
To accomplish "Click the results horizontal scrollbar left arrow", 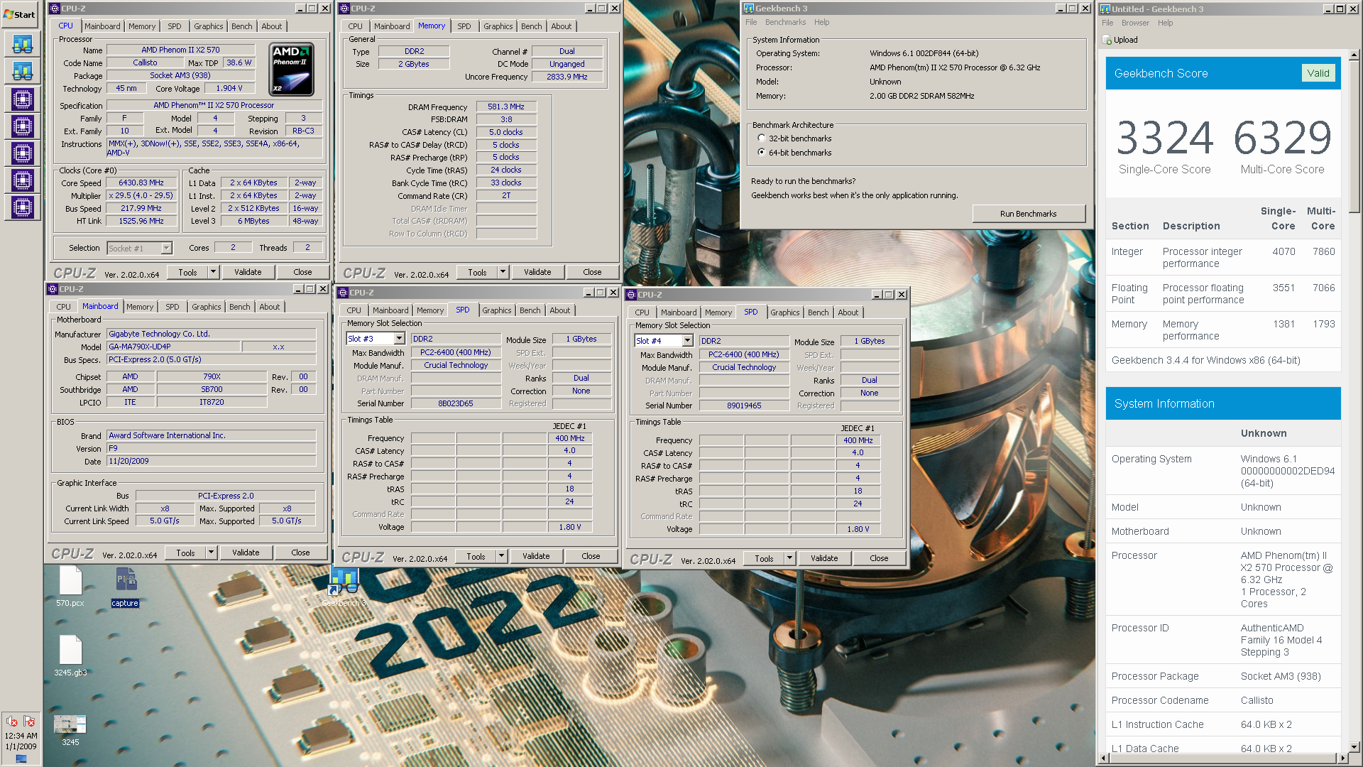I will 1103,758.
